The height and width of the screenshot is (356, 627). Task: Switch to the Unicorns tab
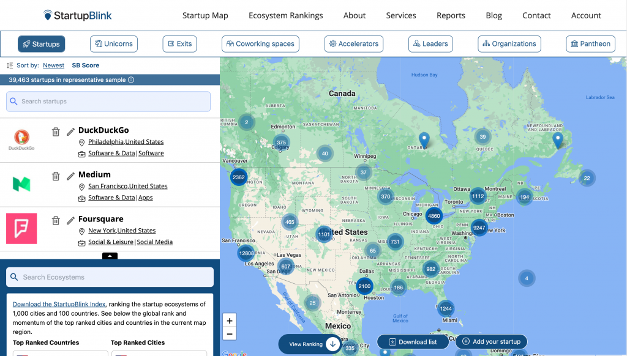click(x=114, y=44)
